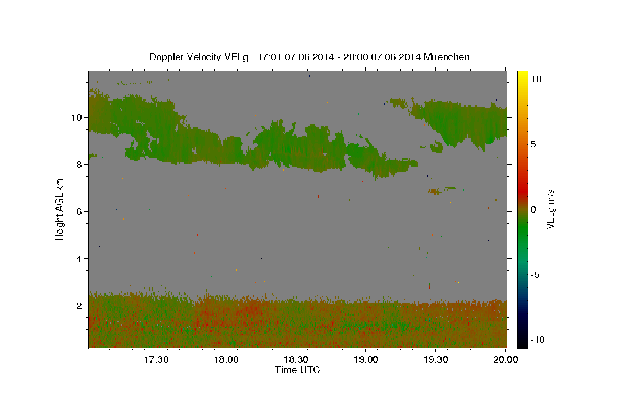Click the '19:30' time tick label
The image size is (627, 418).
pos(436,359)
